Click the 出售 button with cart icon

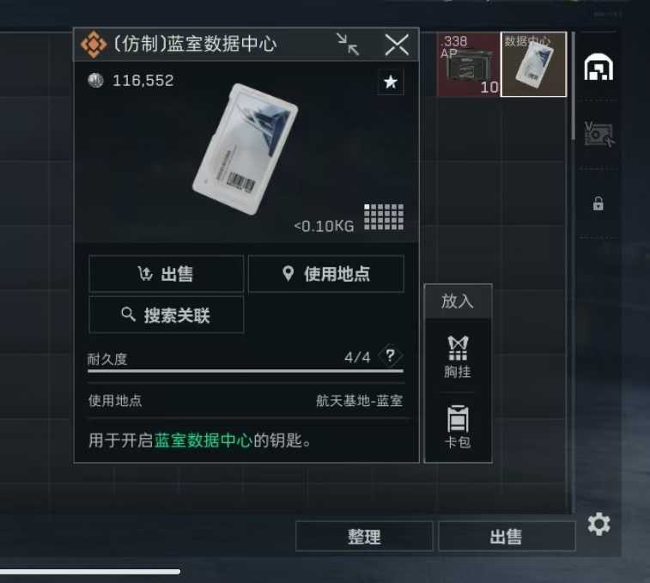point(167,274)
